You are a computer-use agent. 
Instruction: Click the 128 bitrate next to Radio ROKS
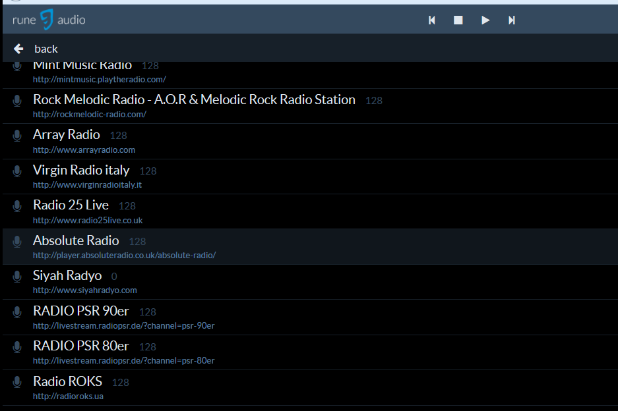pyautogui.click(x=121, y=383)
